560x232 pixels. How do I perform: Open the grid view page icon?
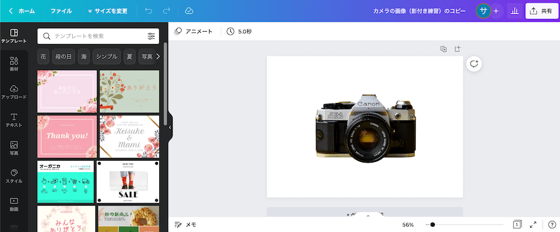tap(517, 225)
